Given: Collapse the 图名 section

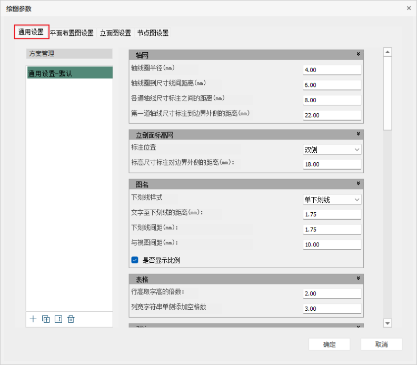Looking at the screenshot, I should click(358, 184).
